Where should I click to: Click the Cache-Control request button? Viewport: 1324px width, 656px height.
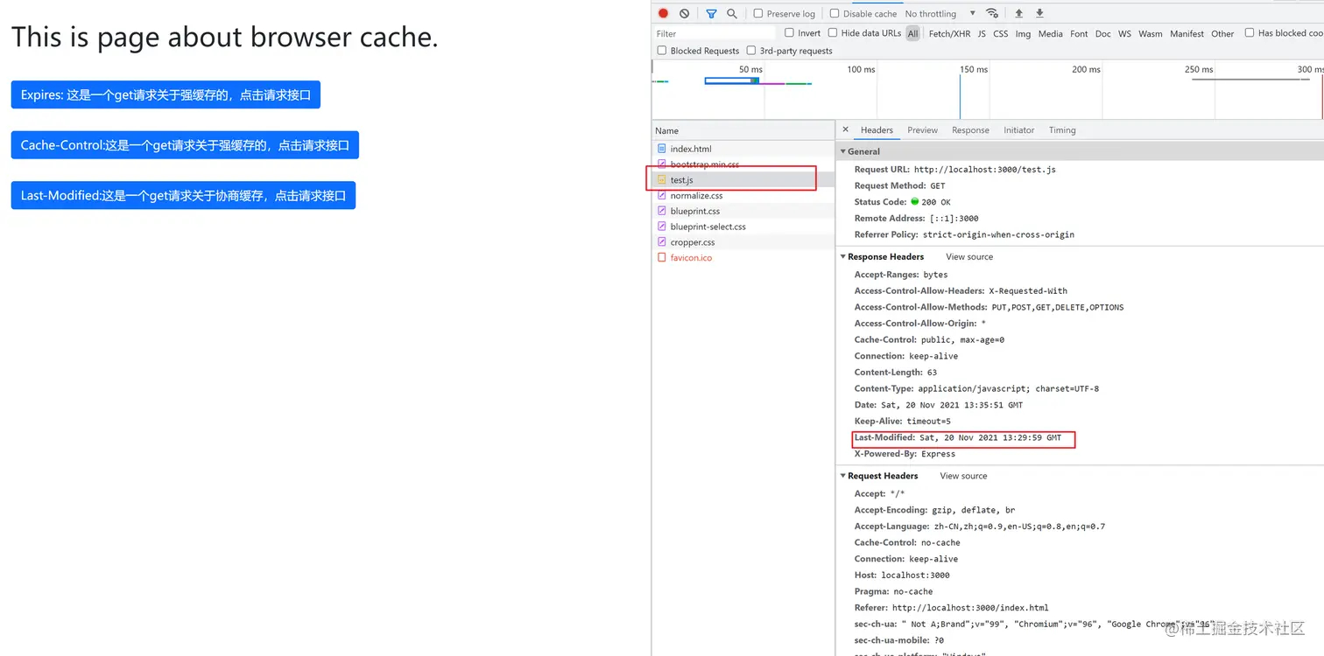(x=185, y=145)
